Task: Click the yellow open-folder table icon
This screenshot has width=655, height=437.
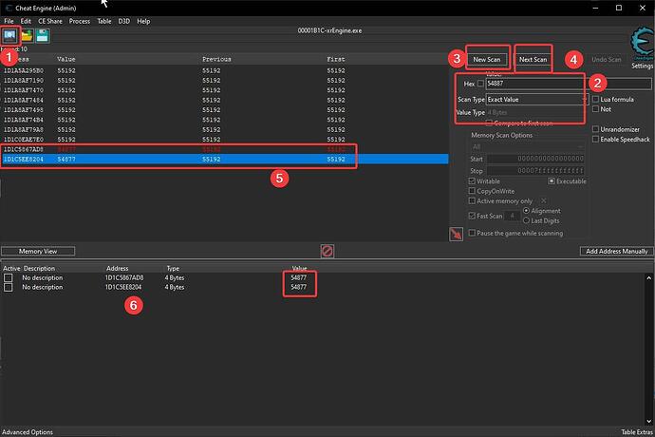Action: click(x=28, y=36)
